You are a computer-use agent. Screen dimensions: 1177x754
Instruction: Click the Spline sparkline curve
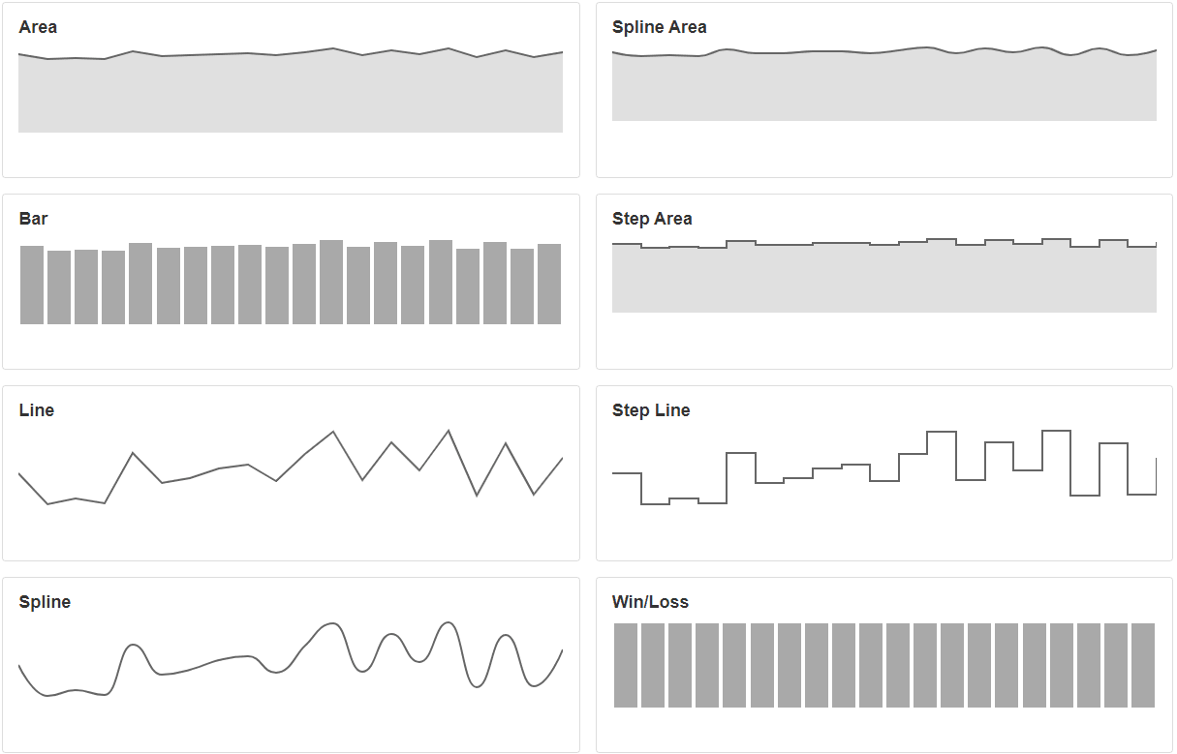tap(291, 659)
